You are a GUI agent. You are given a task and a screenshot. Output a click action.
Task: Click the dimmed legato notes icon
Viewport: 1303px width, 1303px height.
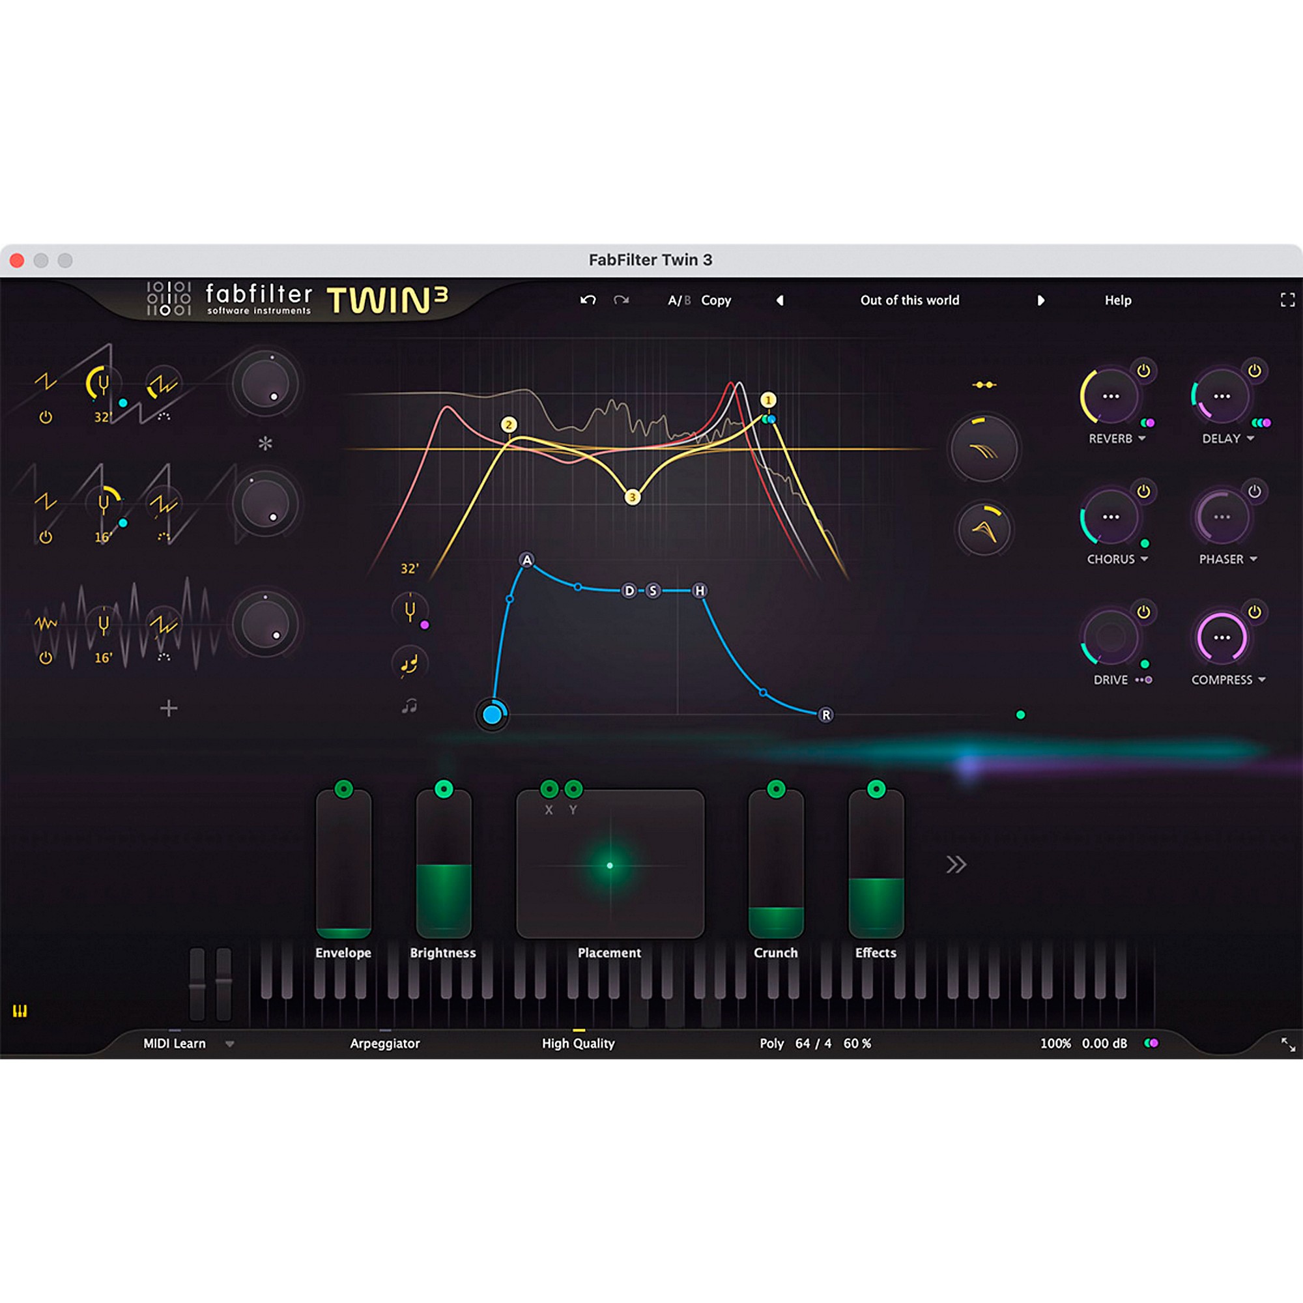[409, 706]
